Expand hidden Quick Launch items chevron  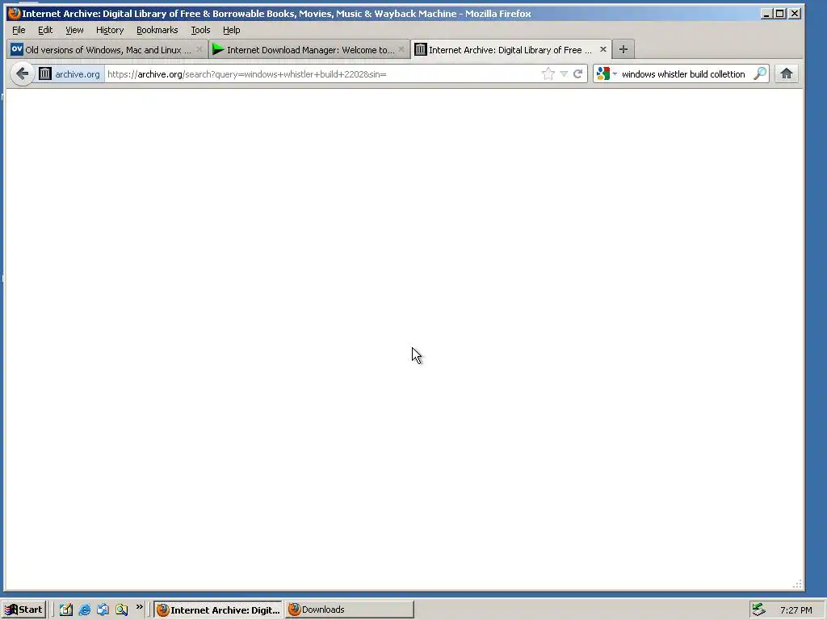139,607
